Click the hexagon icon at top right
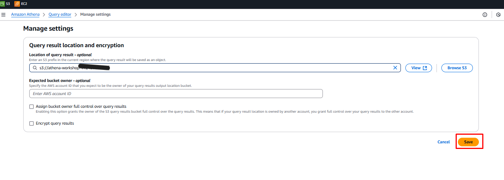 tap(498, 15)
